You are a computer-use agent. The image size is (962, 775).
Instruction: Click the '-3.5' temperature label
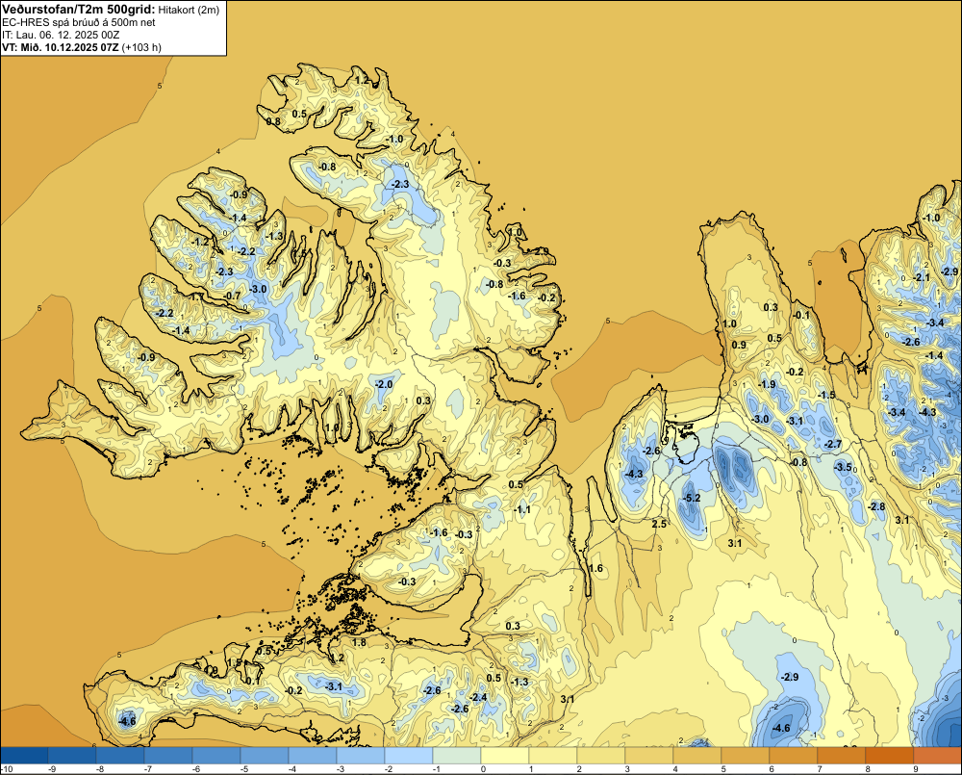tap(843, 467)
